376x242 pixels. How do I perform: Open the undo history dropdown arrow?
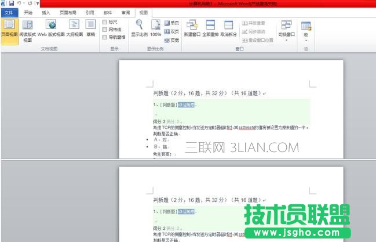point(24,3)
